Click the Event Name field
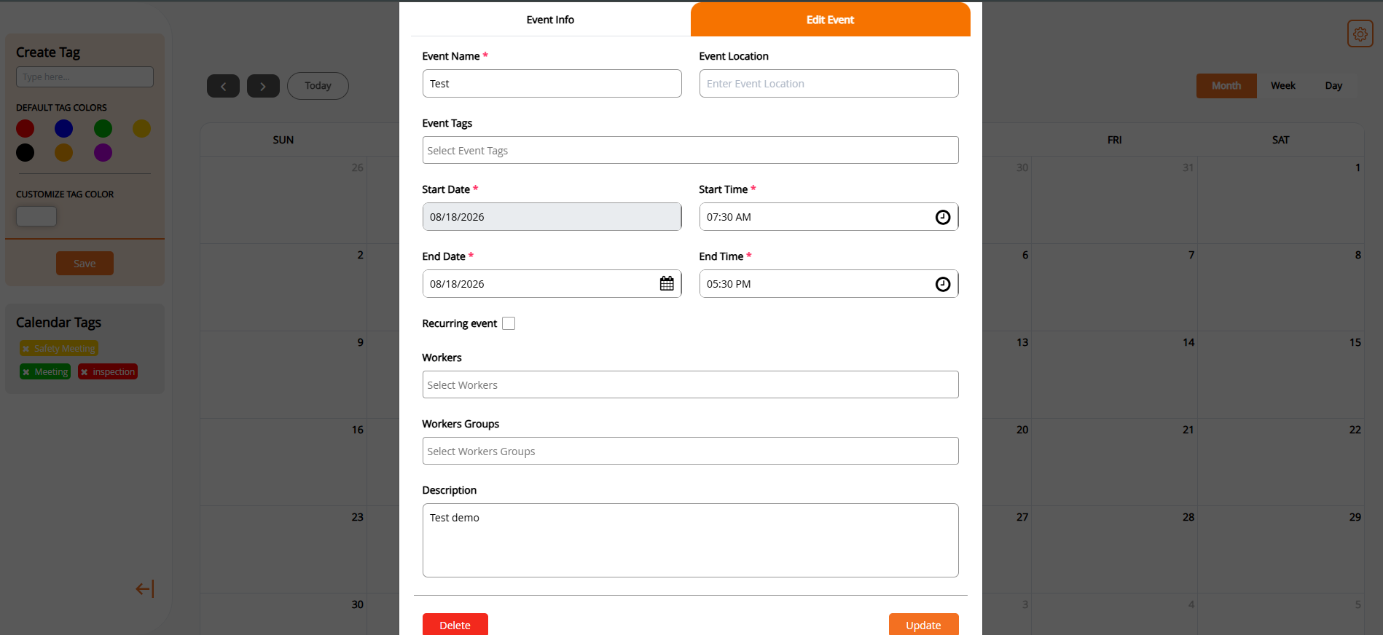This screenshot has height=635, width=1383. tap(552, 84)
